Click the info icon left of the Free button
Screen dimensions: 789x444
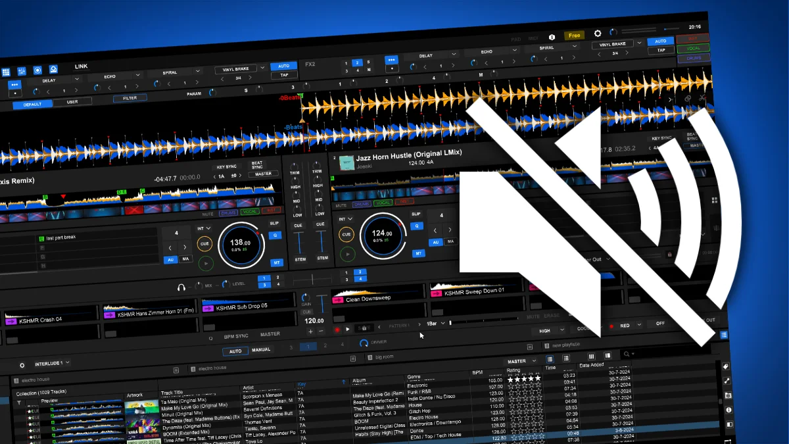tap(552, 37)
